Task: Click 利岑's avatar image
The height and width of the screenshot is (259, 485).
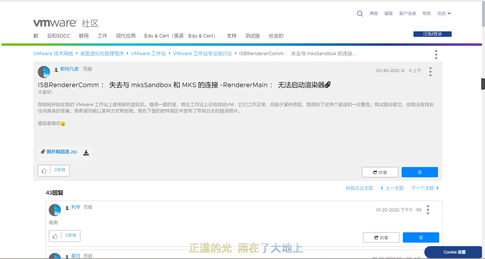Action: (x=55, y=210)
